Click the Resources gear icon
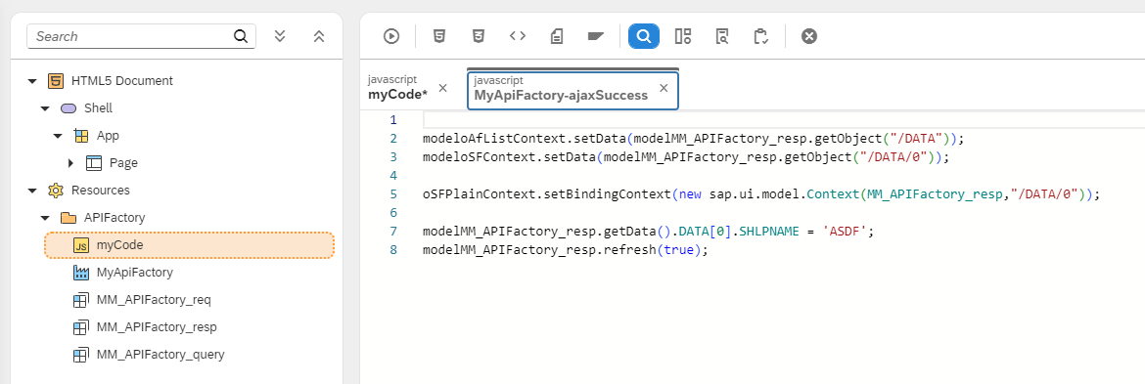 pos(55,191)
